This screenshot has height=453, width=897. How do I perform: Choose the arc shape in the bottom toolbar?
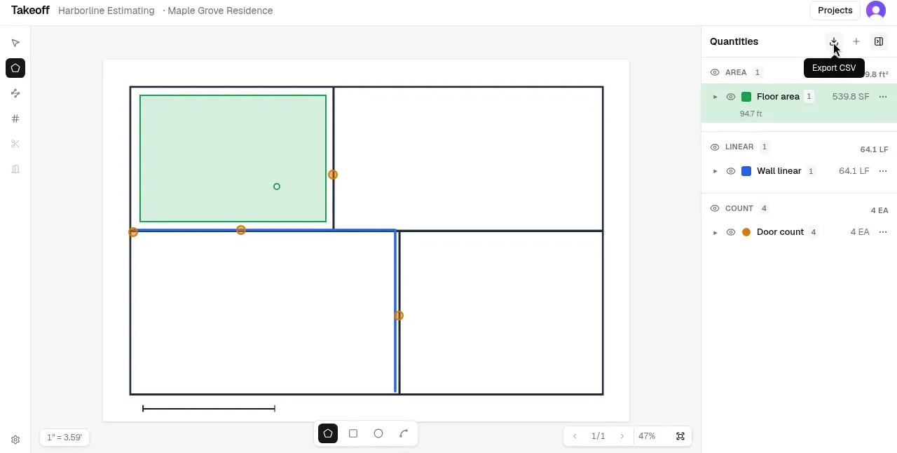click(404, 433)
